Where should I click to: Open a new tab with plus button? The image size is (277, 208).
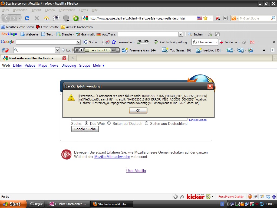tap(72, 58)
